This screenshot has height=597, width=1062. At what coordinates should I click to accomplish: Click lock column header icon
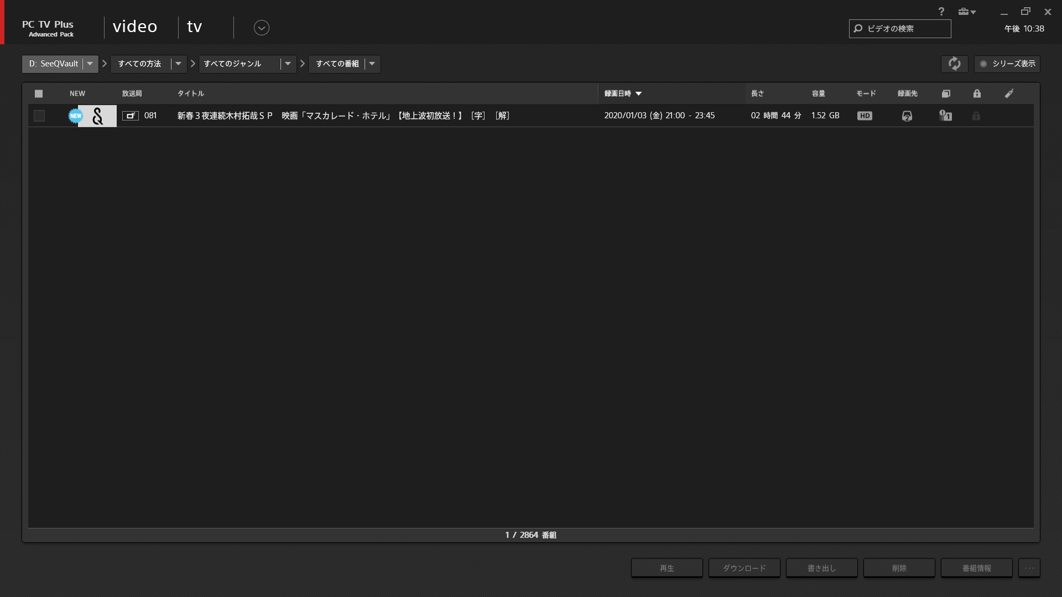pyautogui.click(x=977, y=93)
